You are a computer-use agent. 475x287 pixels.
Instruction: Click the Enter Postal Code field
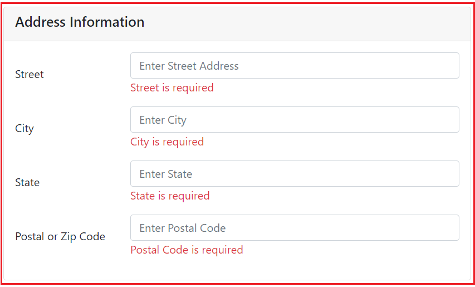(295, 227)
